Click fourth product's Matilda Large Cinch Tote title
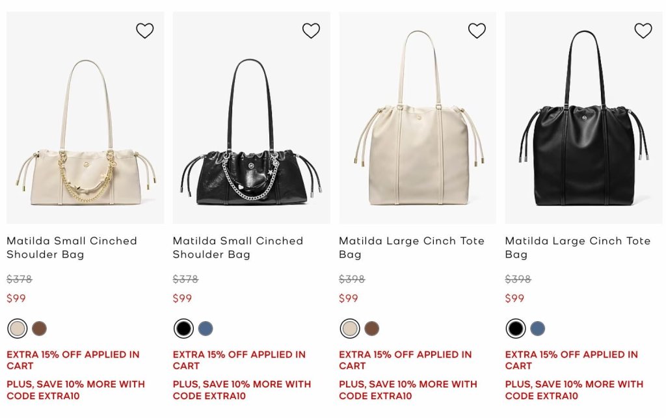The image size is (666, 418). click(578, 248)
